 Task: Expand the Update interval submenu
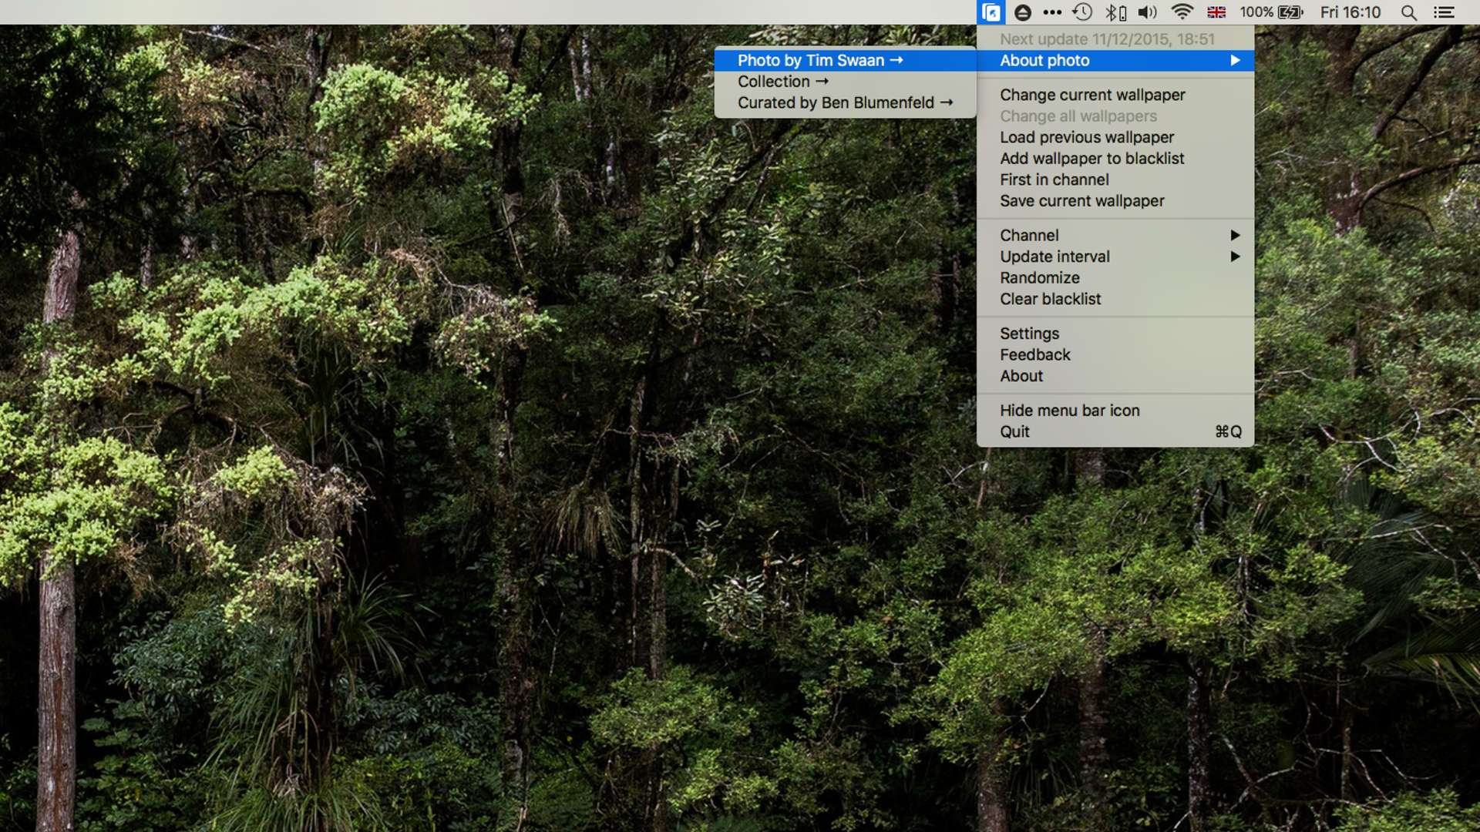point(1054,256)
